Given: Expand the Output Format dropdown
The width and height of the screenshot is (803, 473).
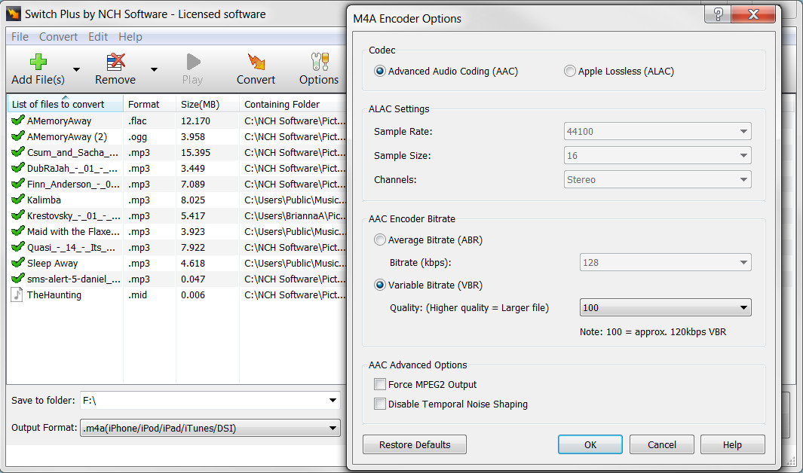Looking at the screenshot, I should point(333,427).
